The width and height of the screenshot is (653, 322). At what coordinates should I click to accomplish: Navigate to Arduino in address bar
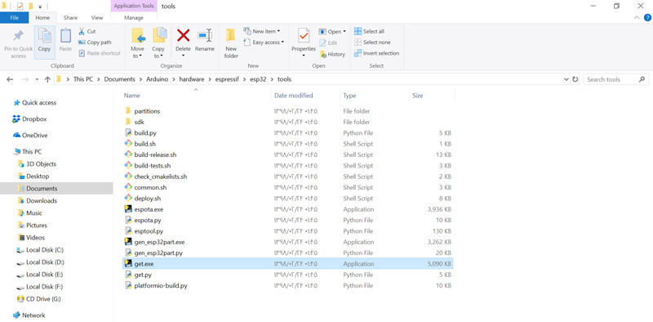click(x=157, y=79)
